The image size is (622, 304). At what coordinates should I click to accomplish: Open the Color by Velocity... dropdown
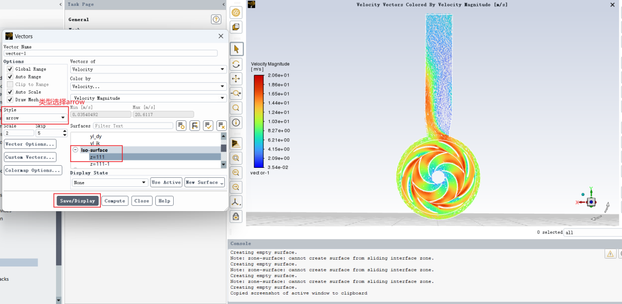click(x=148, y=87)
